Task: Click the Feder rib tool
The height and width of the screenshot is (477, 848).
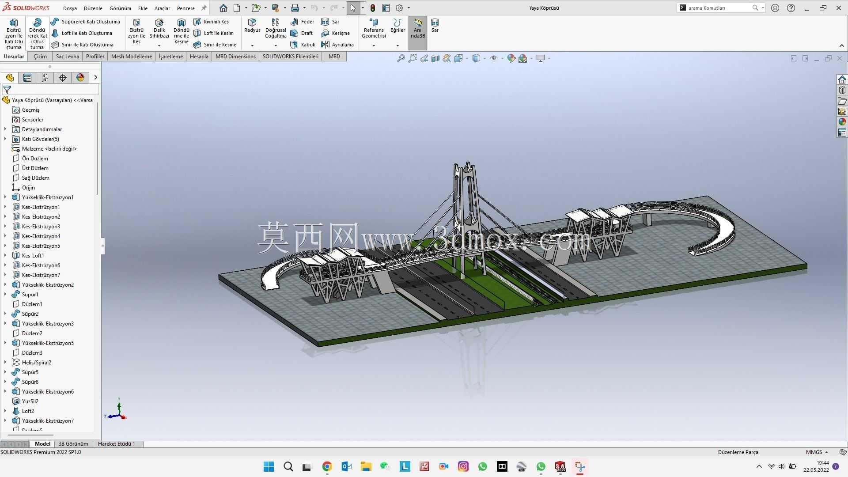Action: point(302,22)
